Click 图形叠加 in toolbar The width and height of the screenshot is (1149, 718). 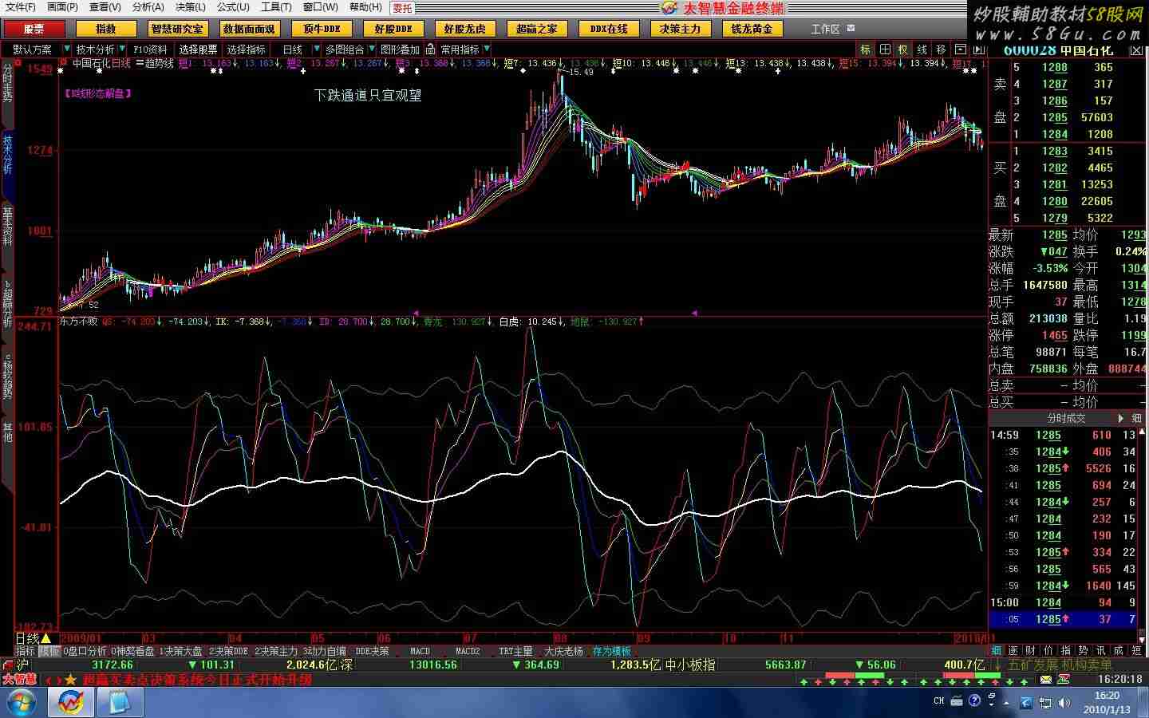[x=400, y=49]
